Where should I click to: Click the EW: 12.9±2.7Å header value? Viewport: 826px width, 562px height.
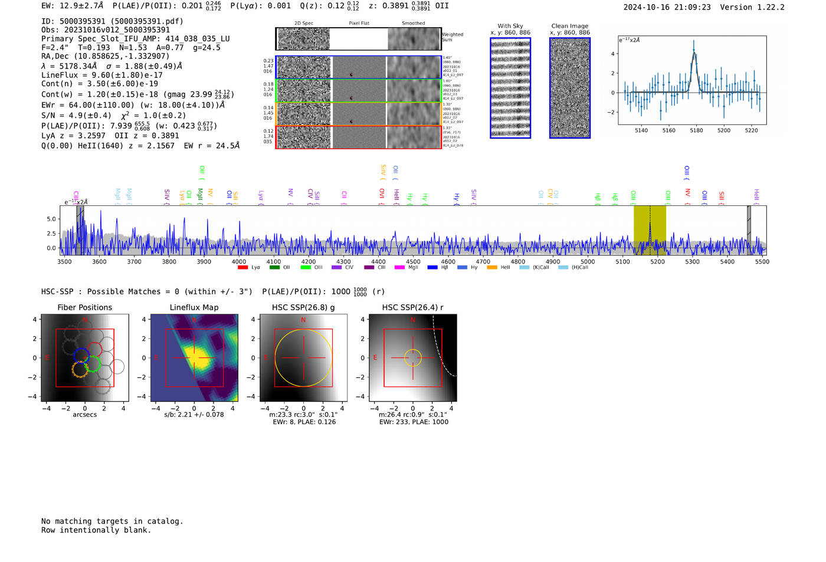point(73,6)
